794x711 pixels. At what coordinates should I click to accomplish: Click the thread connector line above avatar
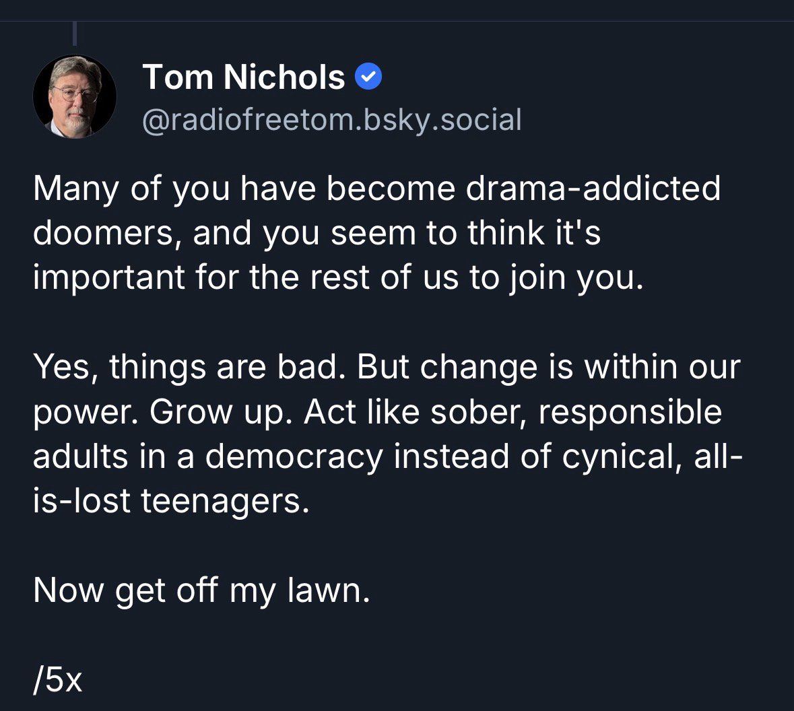pyautogui.click(x=75, y=32)
